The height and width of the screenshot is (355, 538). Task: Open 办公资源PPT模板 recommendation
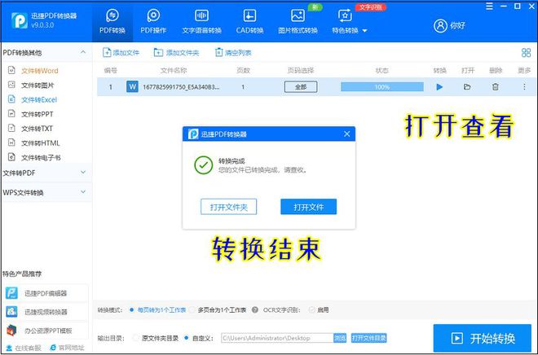pos(46,331)
